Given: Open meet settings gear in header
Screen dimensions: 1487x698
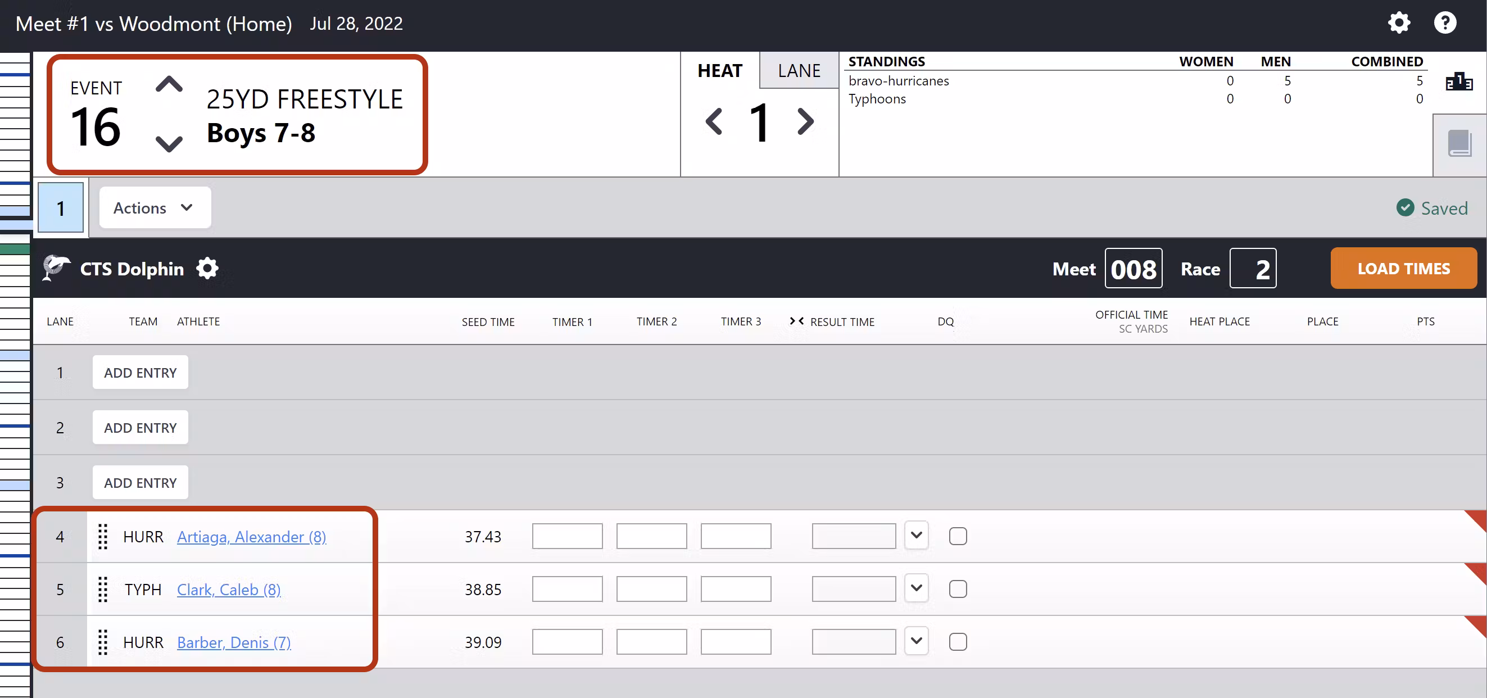Looking at the screenshot, I should [x=1399, y=23].
